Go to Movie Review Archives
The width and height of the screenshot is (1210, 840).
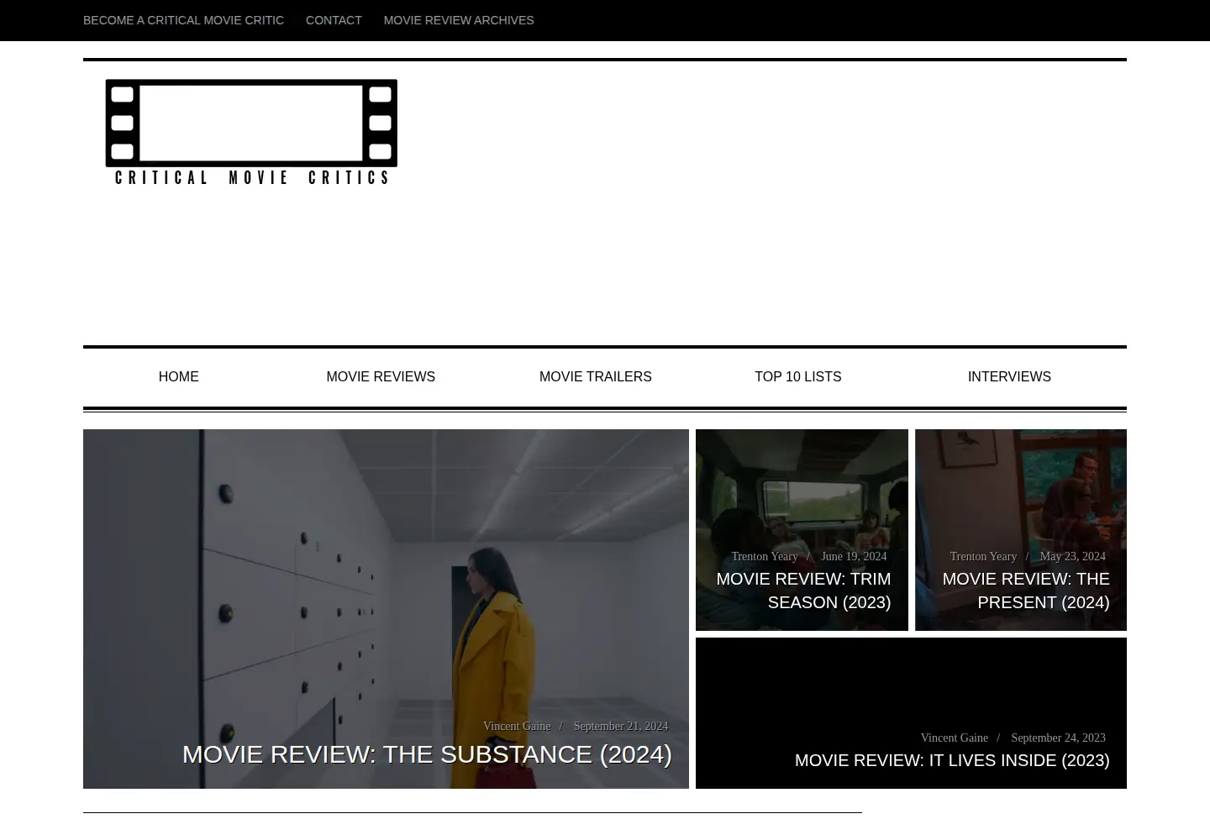(x=459, y=20)
